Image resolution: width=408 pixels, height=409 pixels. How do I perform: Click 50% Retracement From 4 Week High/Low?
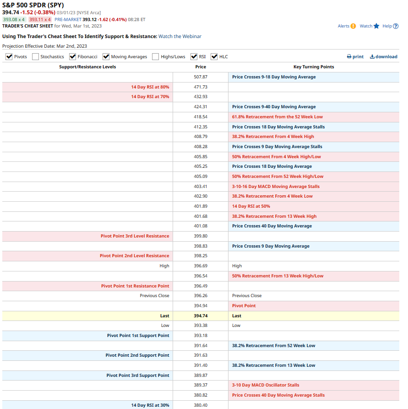(x=277, y=157)
